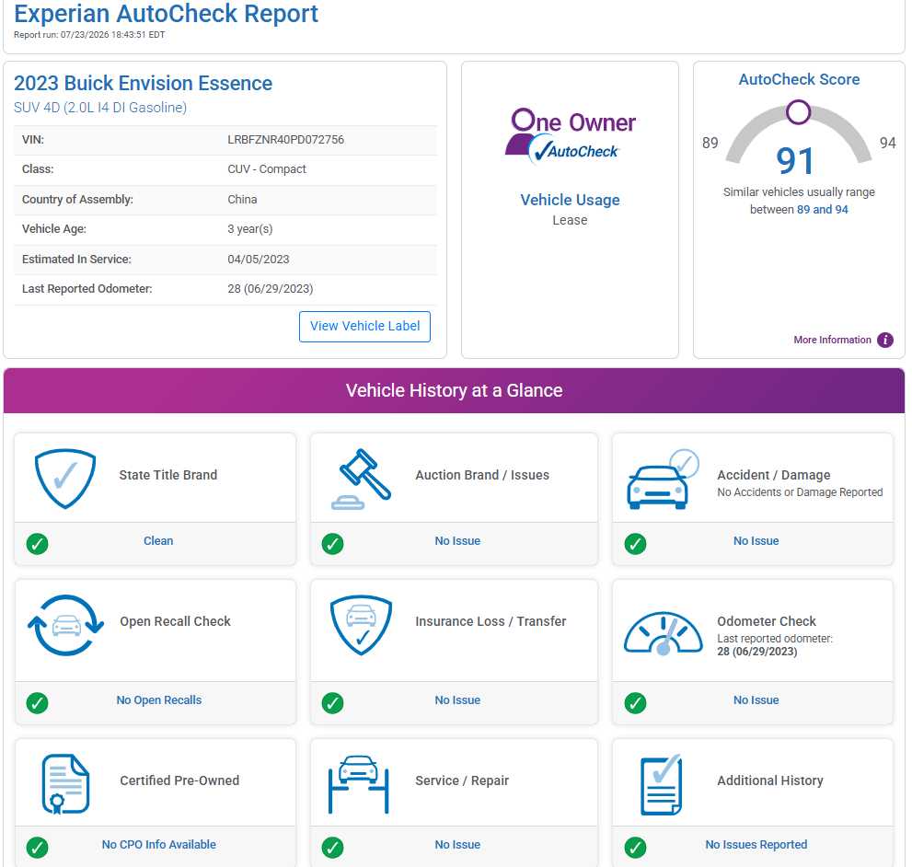Click the Estimated In Service date 04/05/2023

tap(259, 259)
